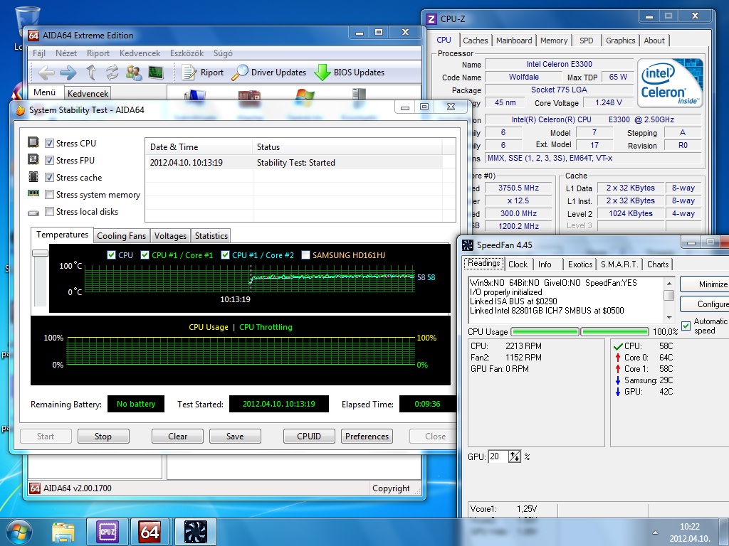Click the GPU speed spinner arrows
The image size is (729, 546).
pyautogui.click(x=515, y=456)
